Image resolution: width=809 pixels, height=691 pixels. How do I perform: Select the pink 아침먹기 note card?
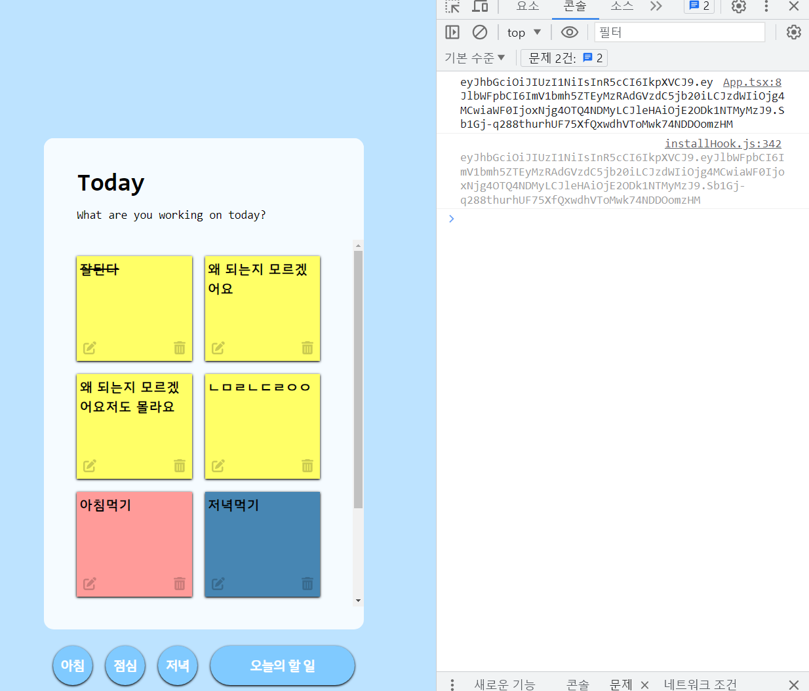pos(134,544)
